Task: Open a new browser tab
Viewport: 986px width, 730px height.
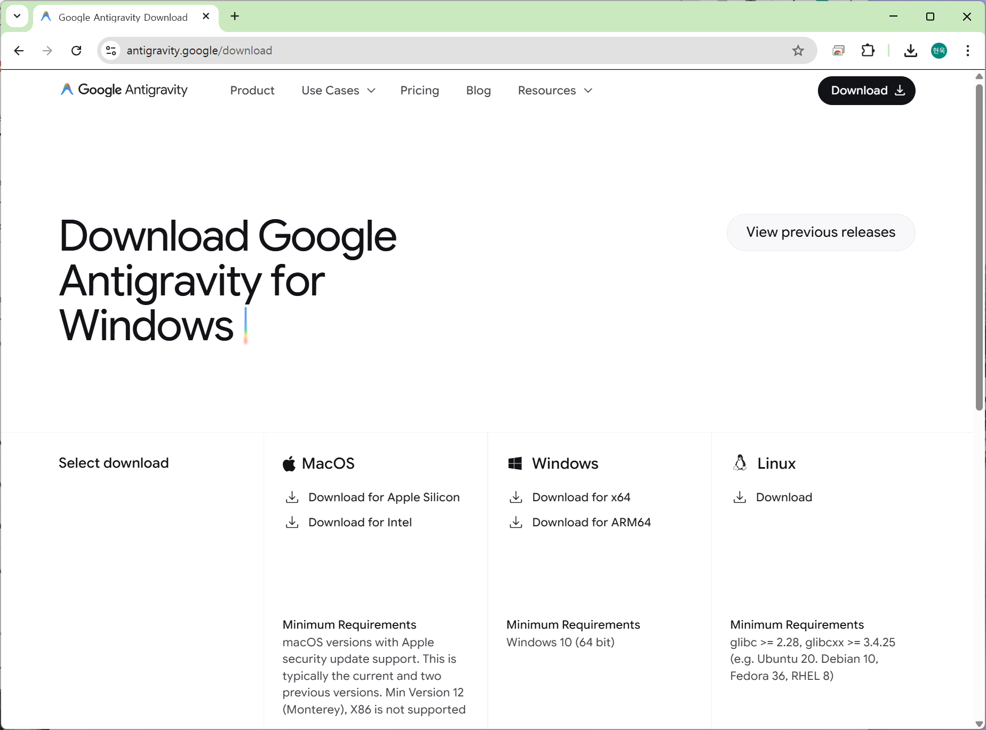Action: [x=235, y=17]
